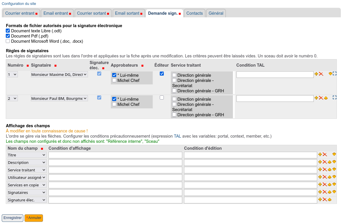Image resolution: width=342 pixels, height=223 pixels.
Task: Delete the Services en copie field row
Action: (325, 184)
